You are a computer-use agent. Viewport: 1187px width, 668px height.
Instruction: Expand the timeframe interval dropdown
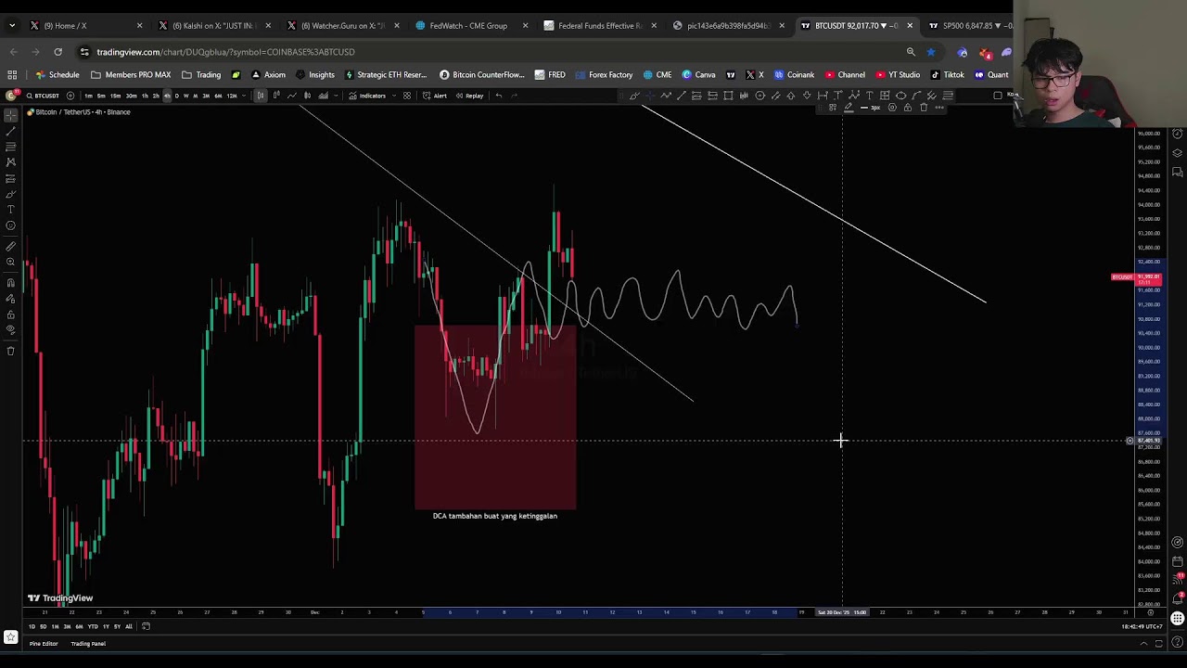tap(243, 96)
